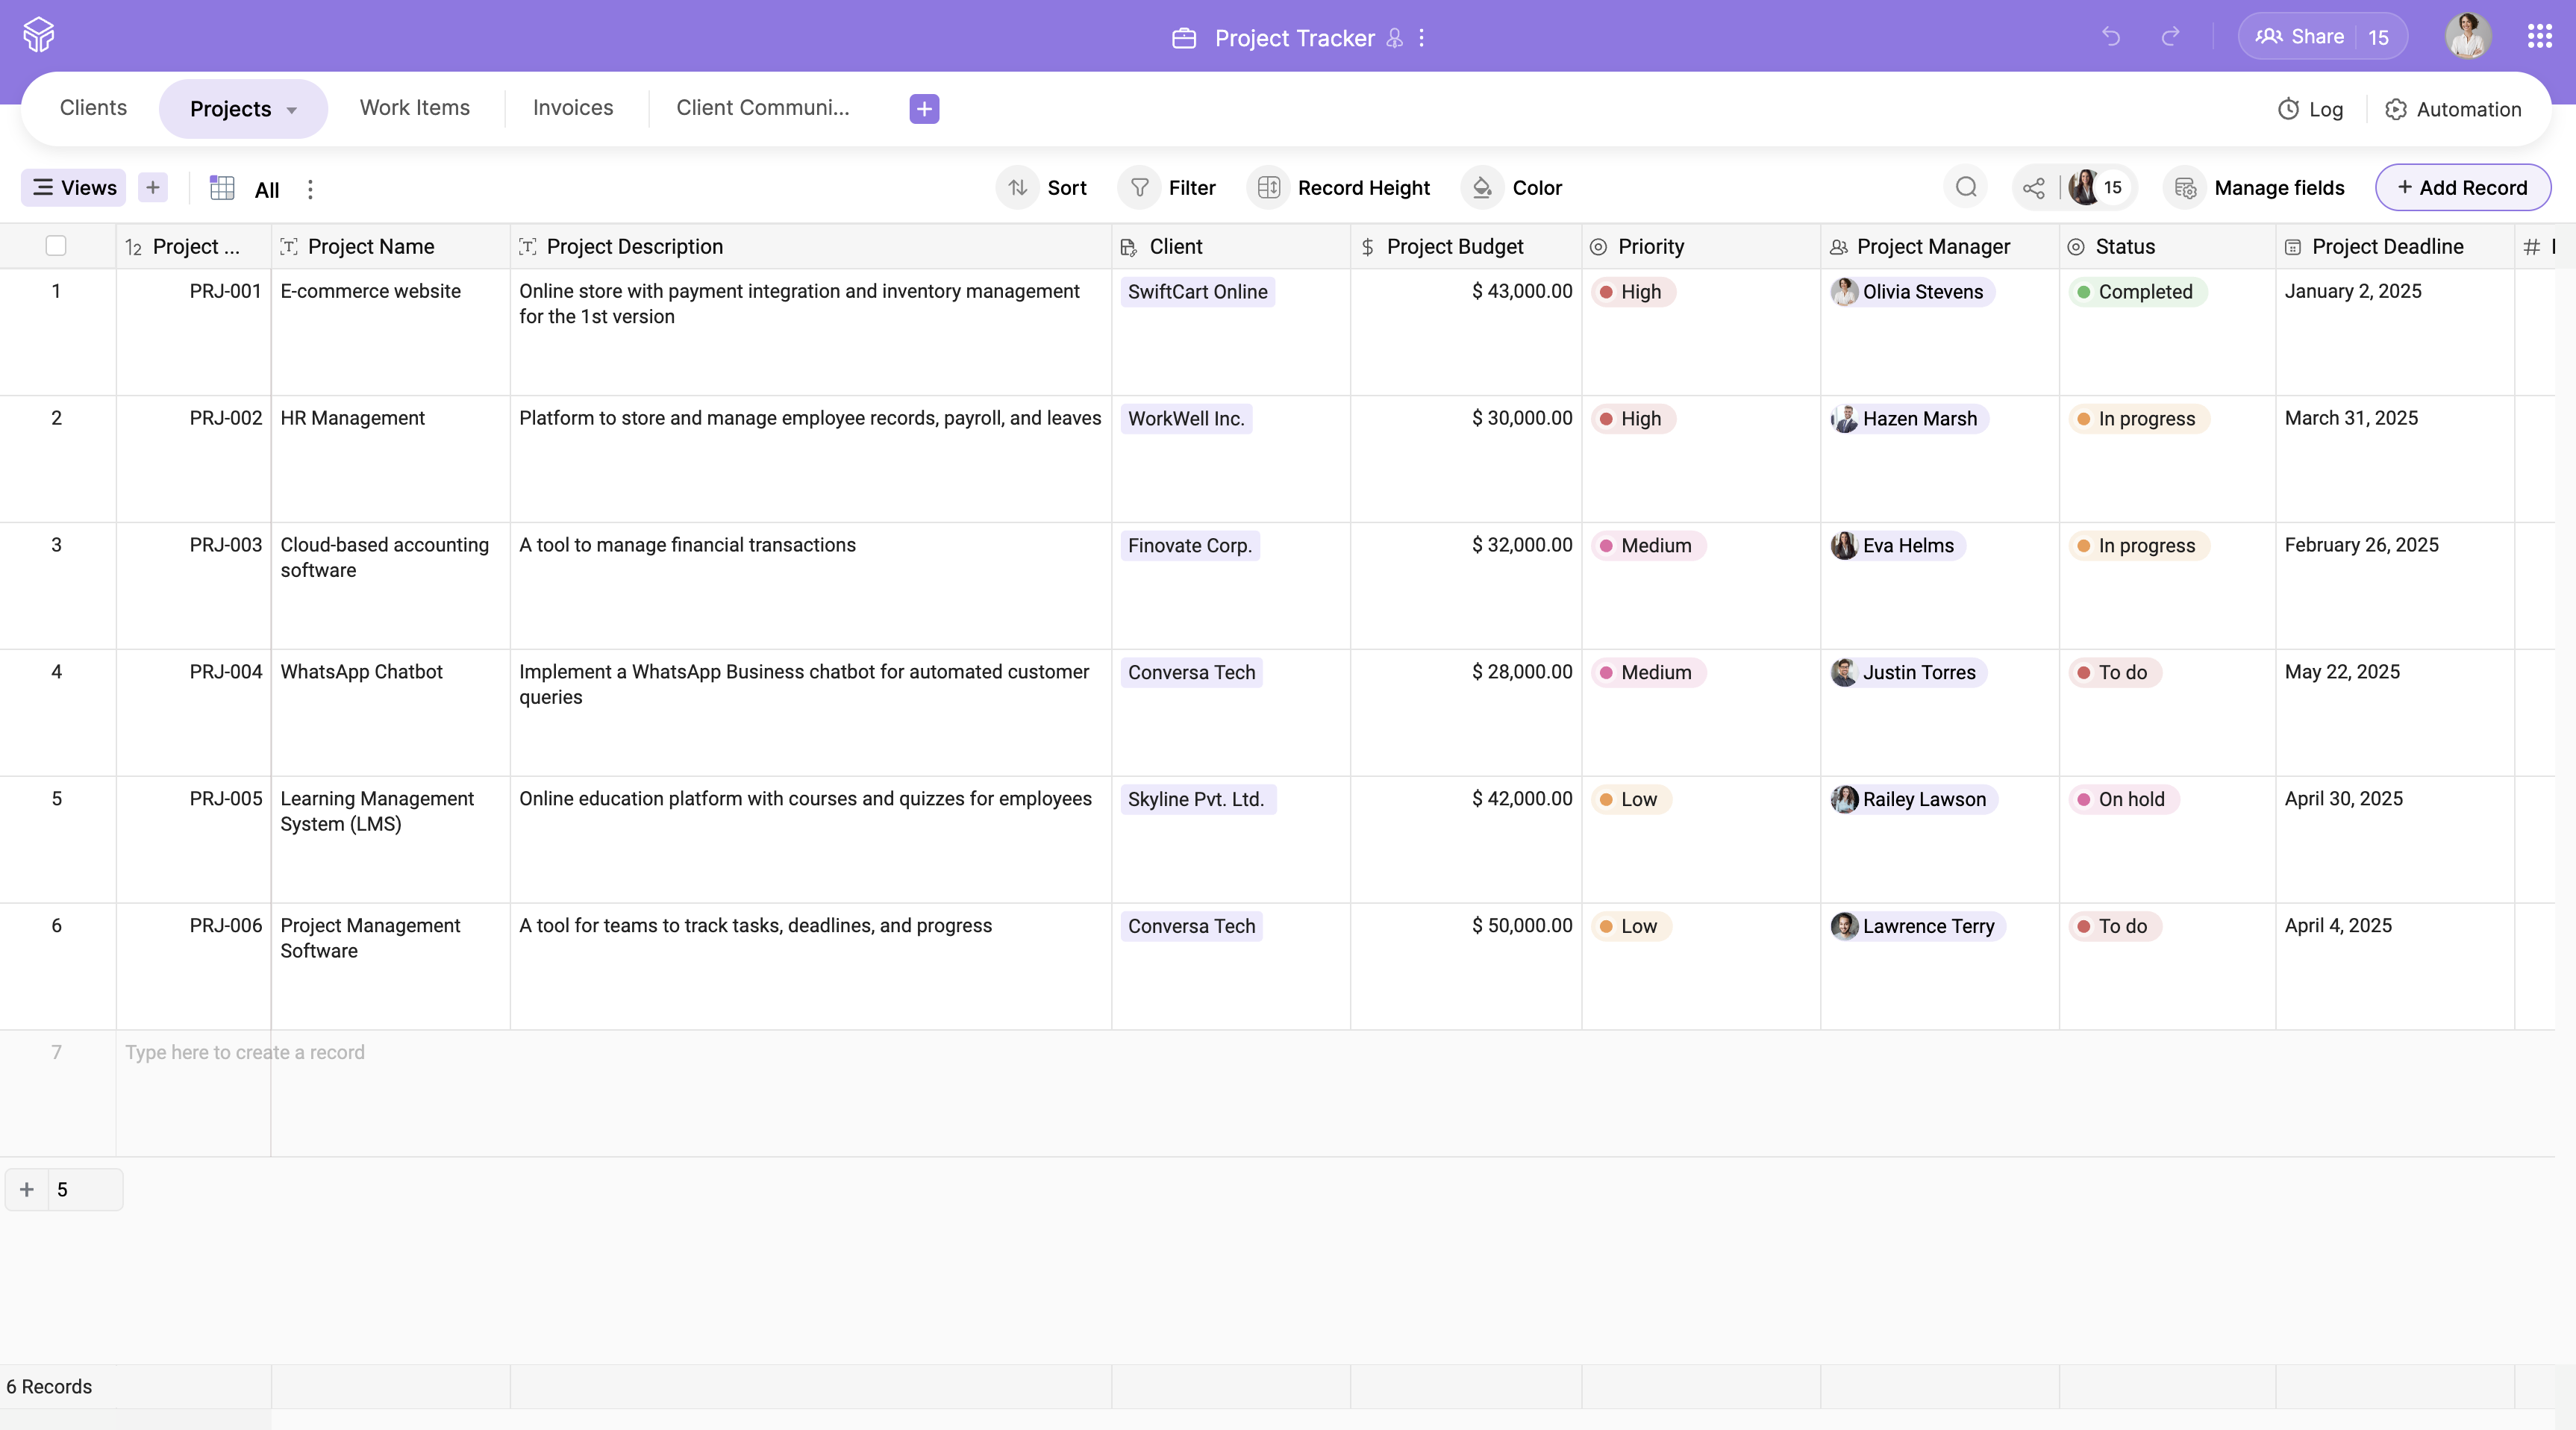Switch to the Work Items tab
Viewport: 2576px width, 1430px height.
click(415, 108)
